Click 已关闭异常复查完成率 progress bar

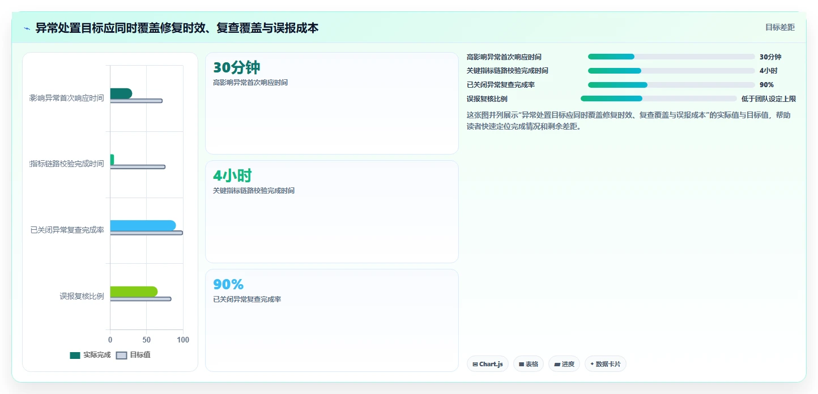tap(671, 85)
